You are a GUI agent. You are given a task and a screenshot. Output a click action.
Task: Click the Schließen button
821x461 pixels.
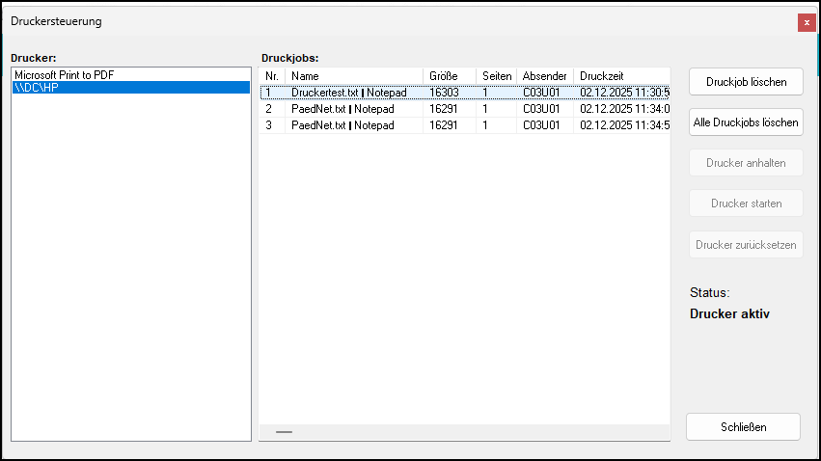coord(743,426)
